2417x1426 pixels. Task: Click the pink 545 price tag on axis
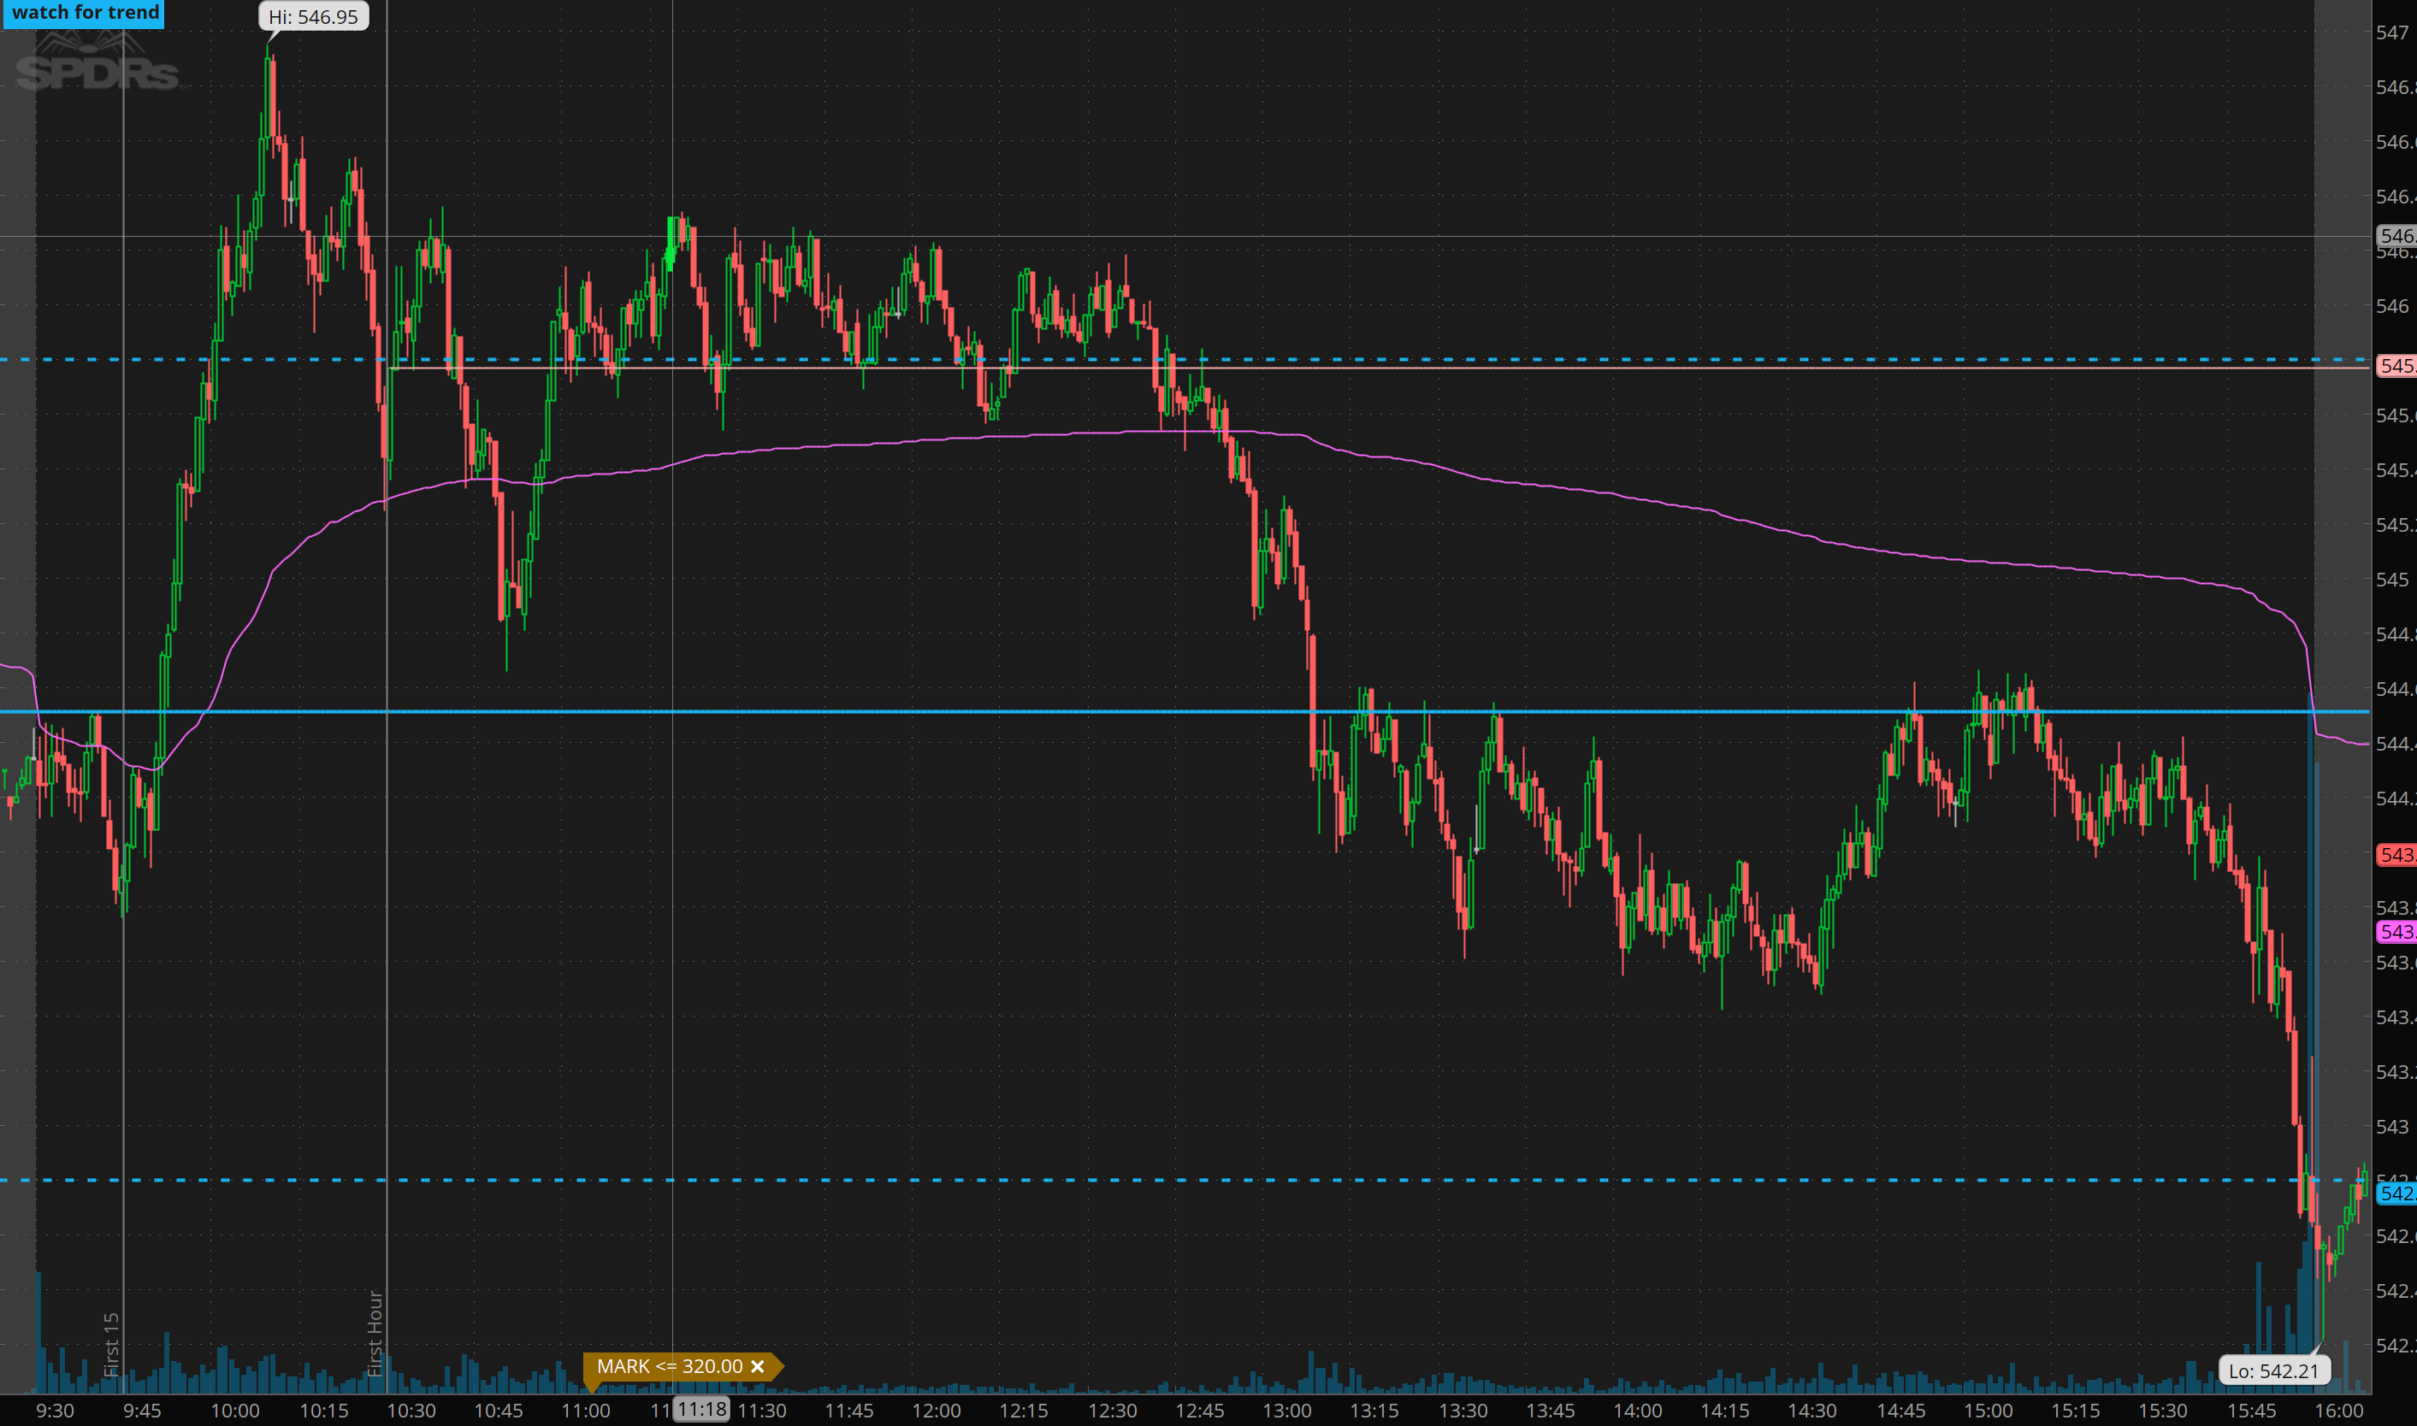click(x=2396, y=366)
